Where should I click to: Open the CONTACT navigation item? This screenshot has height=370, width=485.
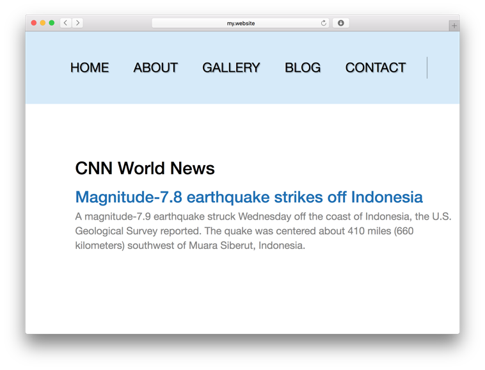[x=376, y=68]
